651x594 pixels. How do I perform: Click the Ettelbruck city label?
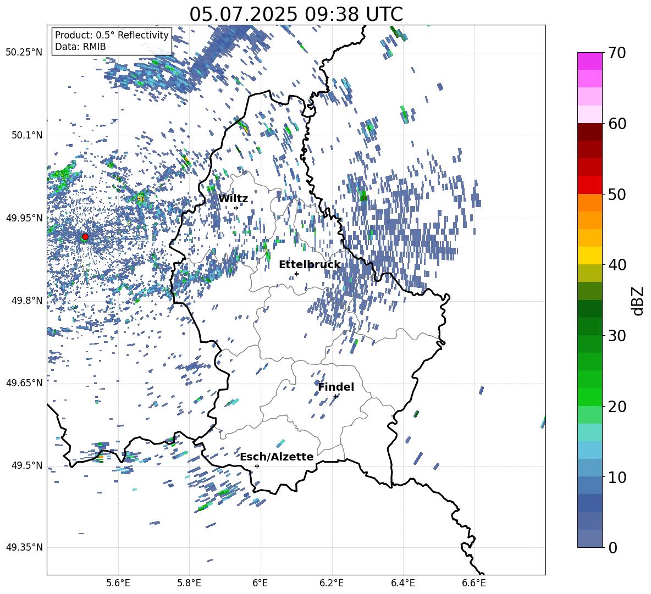(x=310, y=265)
